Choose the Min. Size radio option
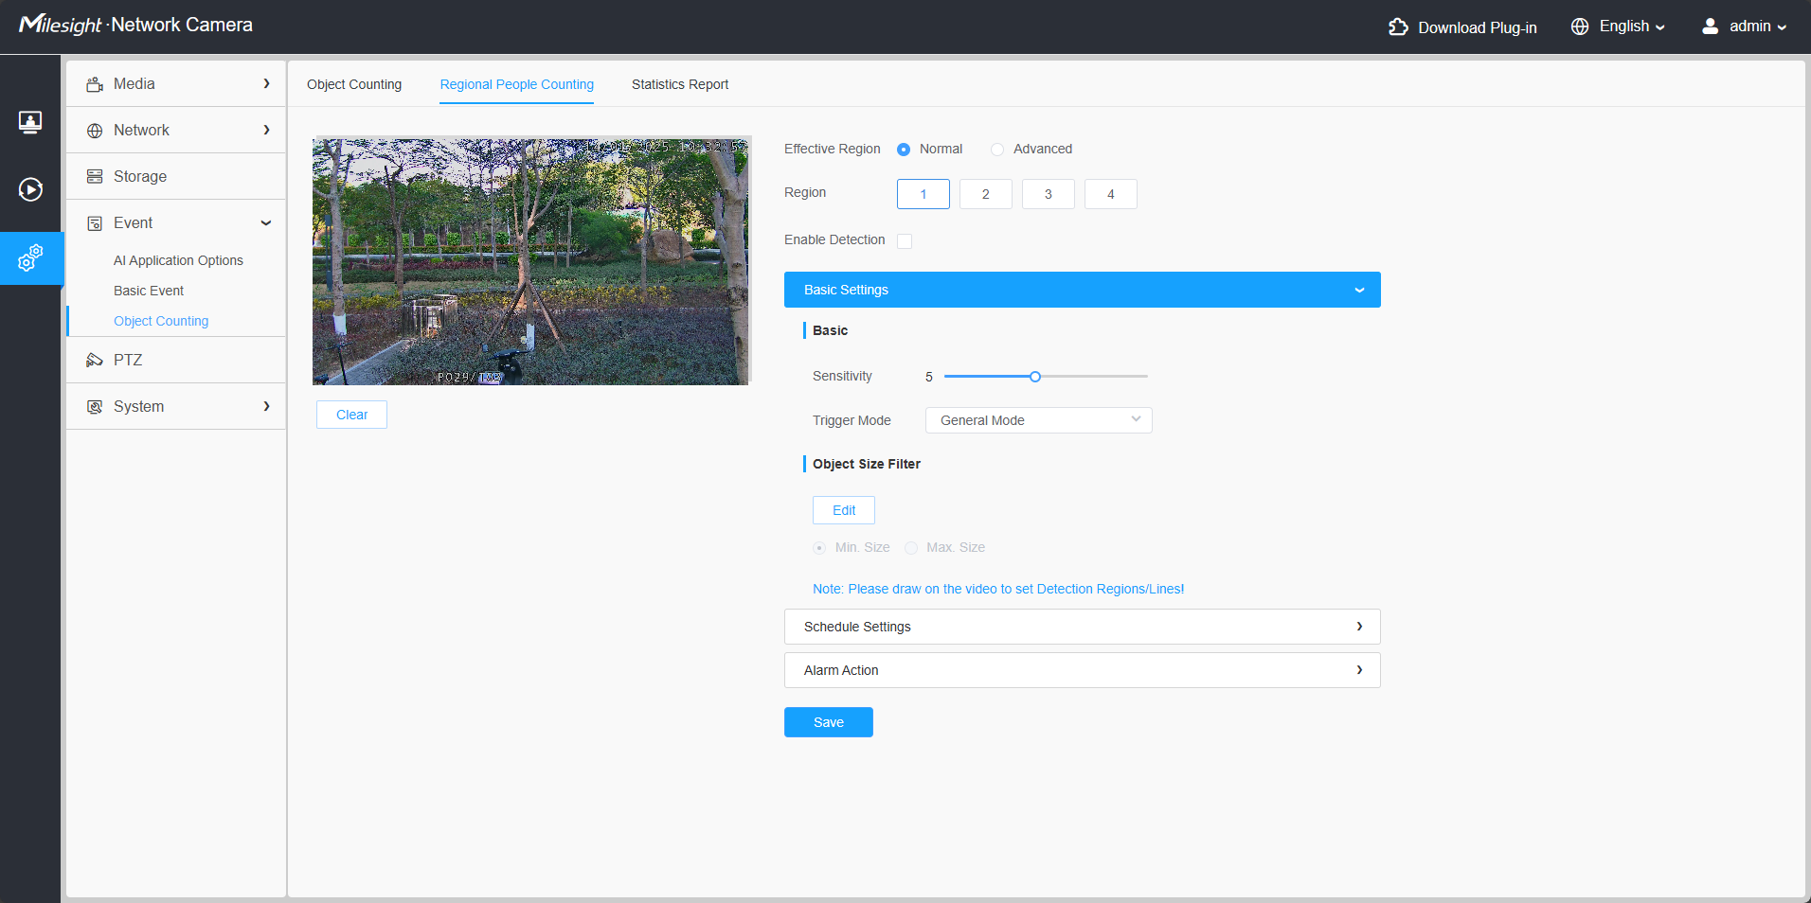1811x903 pixels. pos(819,548)
